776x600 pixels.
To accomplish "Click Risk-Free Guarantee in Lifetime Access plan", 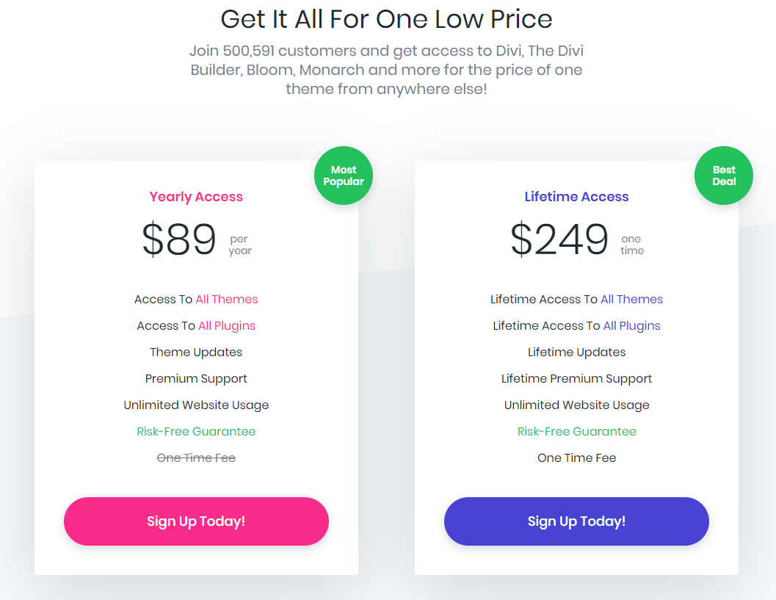I will tap(576, 432).
